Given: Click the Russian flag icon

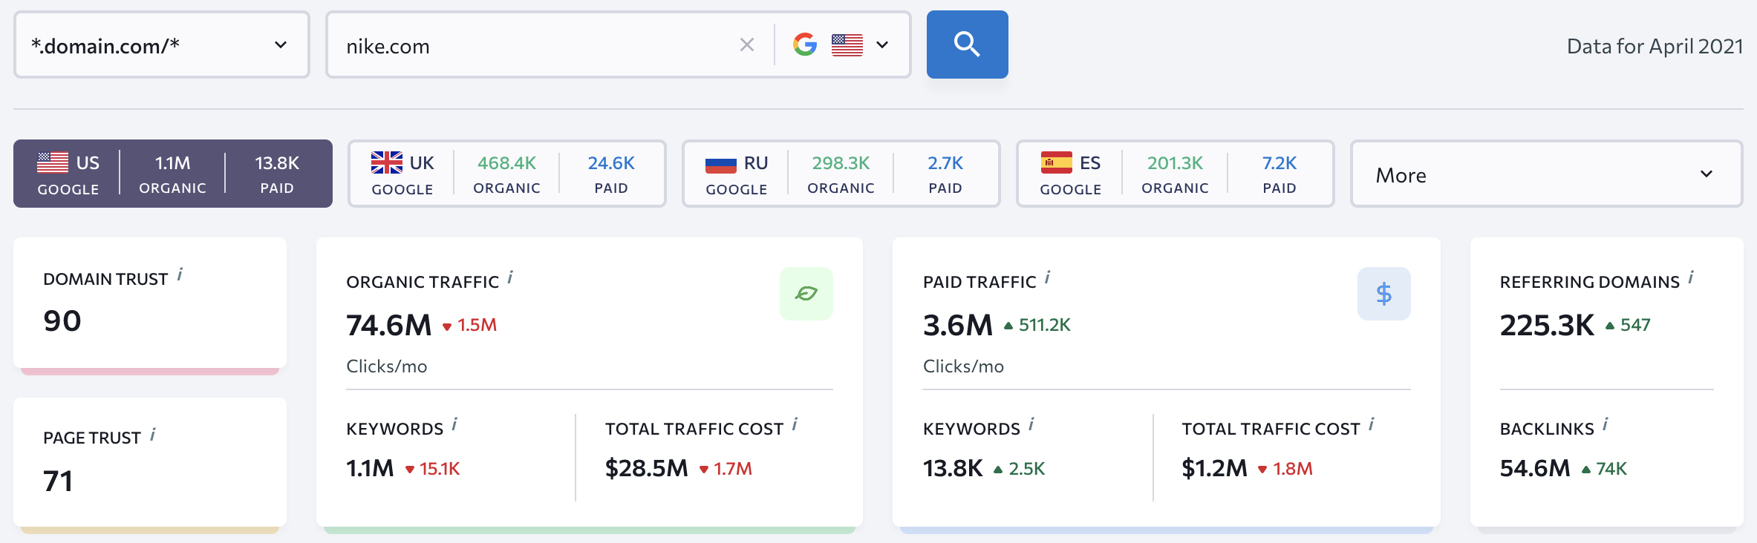Looking at the screenshot, I should coord(721,162).
